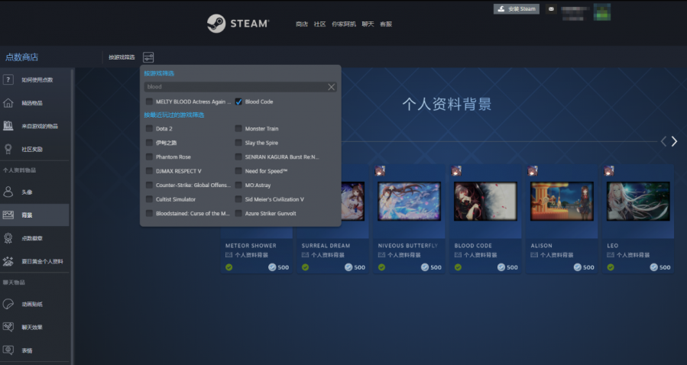The width and height of the screenshot is (687, 365).
Task: Click the sidebar vertical scrollbar
Action: coord(73,216)
